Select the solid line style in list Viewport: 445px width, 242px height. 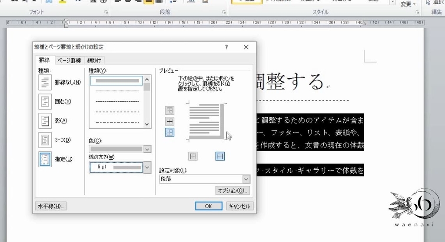click(116, 81)
